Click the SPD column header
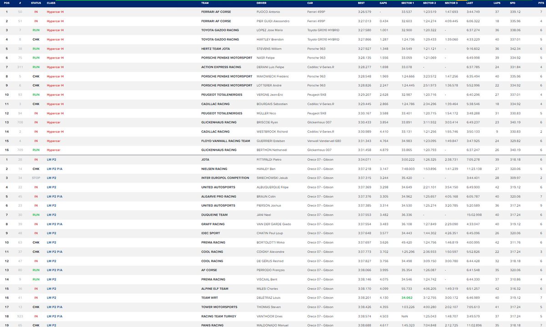The image size is (546, 327). pyautogui.click(x=513, y=3)
